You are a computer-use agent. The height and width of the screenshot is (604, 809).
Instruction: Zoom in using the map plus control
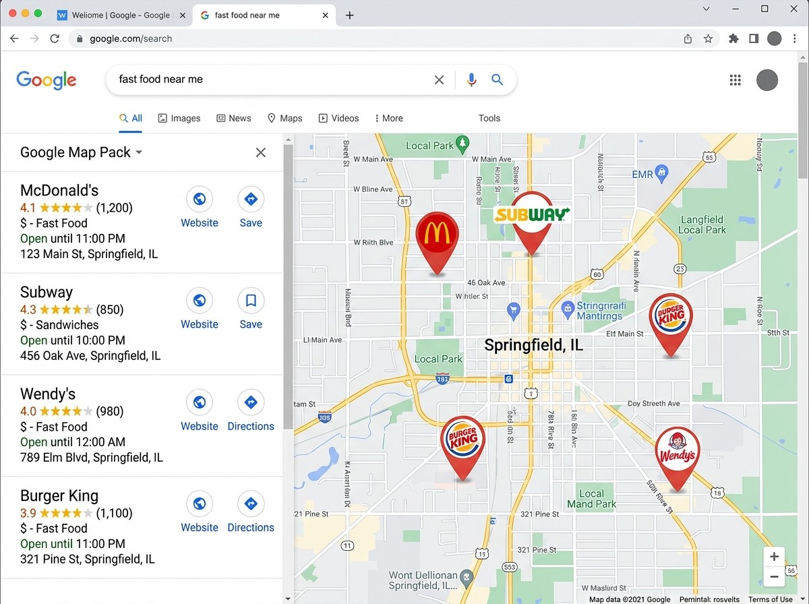click(773, 557)
